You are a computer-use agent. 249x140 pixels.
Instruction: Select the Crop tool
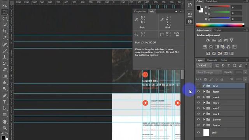4,31
